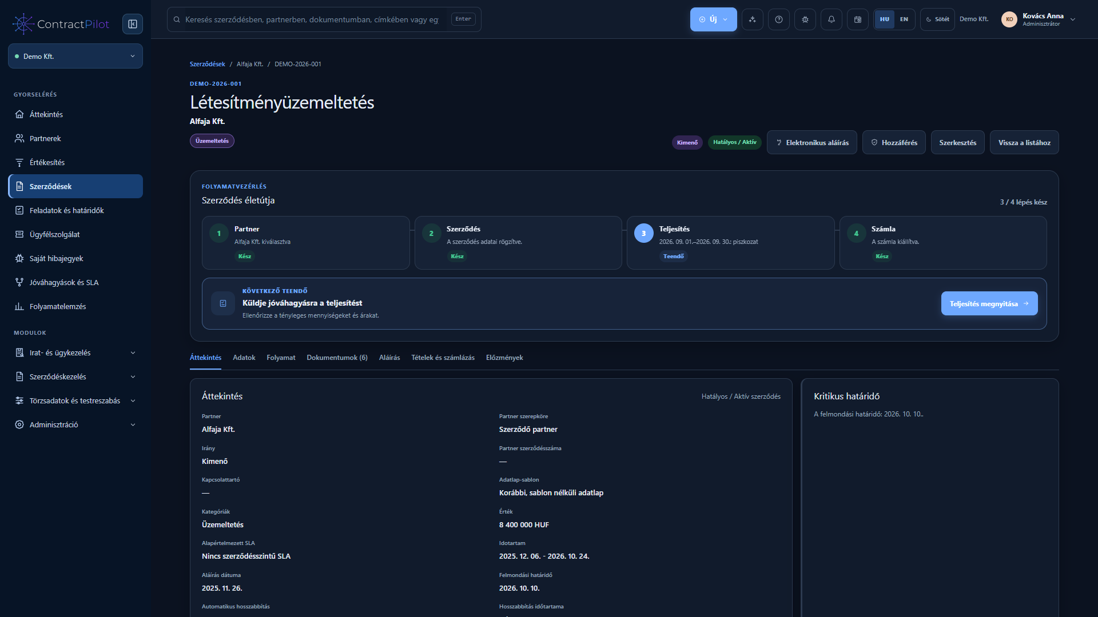This screenshot has width=1098, height=617.
Task: Open the notifications bell
Action: click(832, 19)
